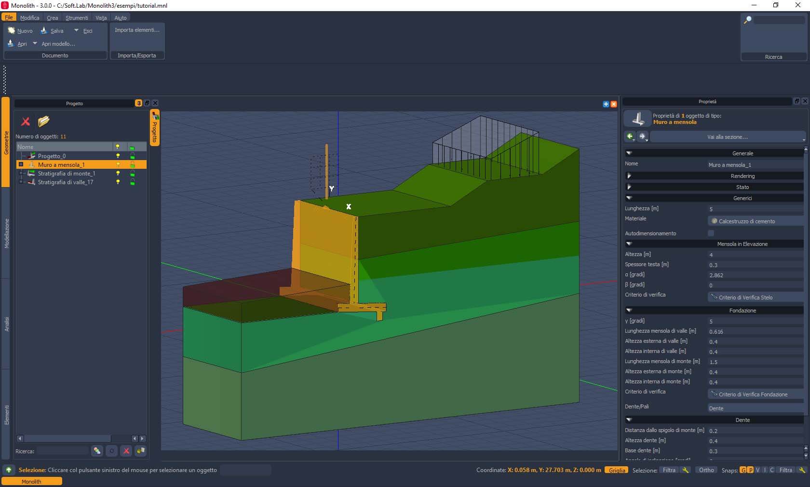Toggle lock icon for Progetto_0
The height and width of the screenshot is (487, 810).
[x=132, y=156]
